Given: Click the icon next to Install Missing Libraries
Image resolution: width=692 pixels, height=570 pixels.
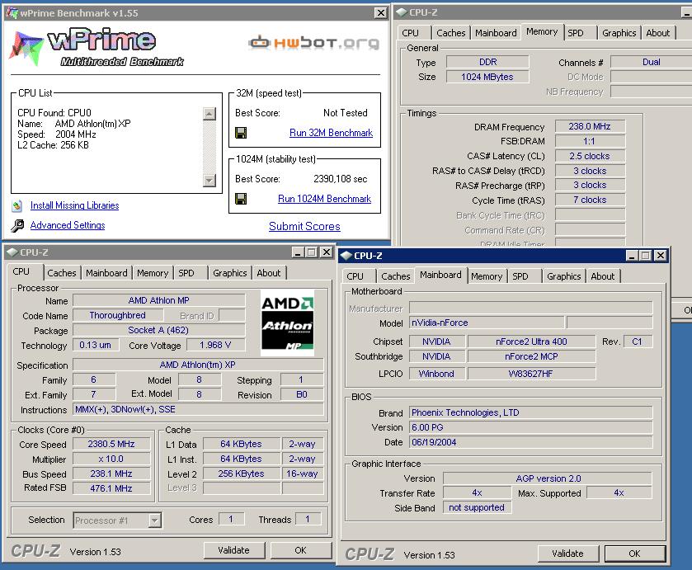Looking at the screenshot, I should (x=17, y=205).
